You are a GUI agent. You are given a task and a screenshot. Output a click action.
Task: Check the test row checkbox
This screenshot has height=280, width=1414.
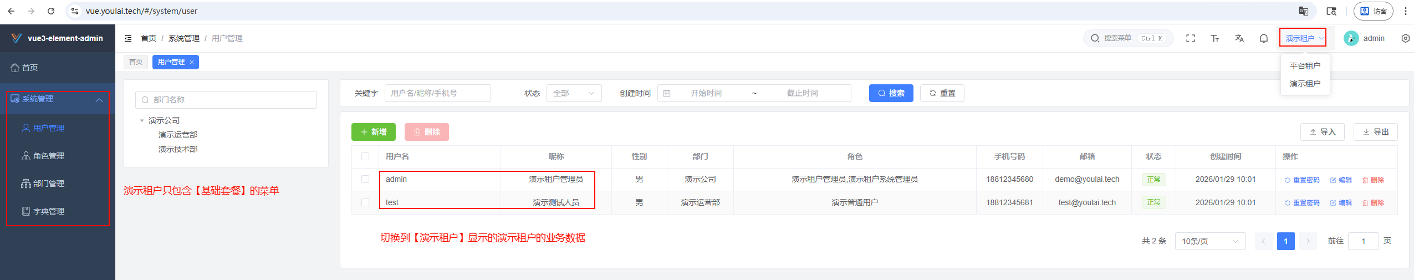tap(365, 202)
